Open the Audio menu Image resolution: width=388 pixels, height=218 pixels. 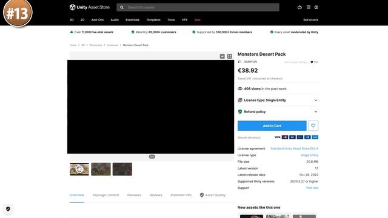coord(115,20)
